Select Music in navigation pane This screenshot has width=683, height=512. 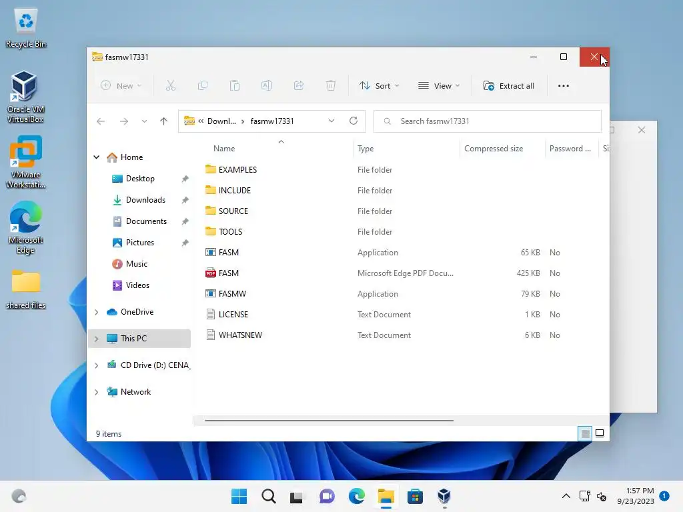136,264
